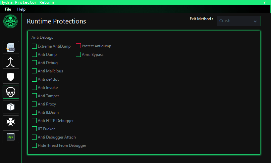Check the Protect Antidump option

(x=79, y=46)
